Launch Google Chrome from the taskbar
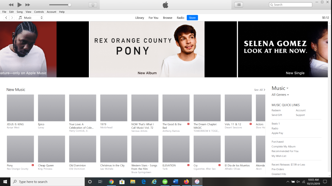This screenshot has height=186, width=332. (111, 181)
